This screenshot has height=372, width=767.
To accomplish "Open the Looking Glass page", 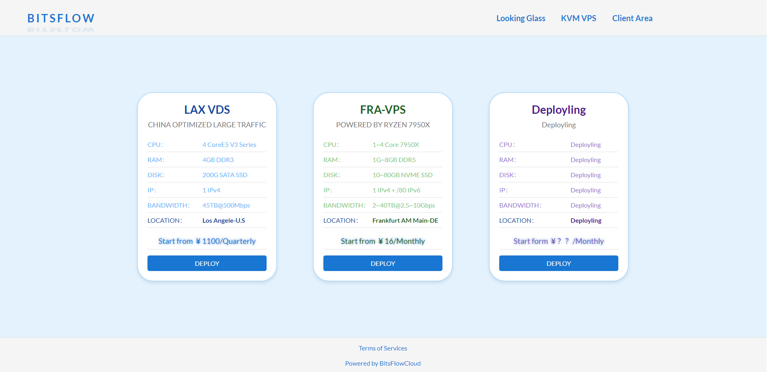I will pyautogui.click(x=520, y=18).
